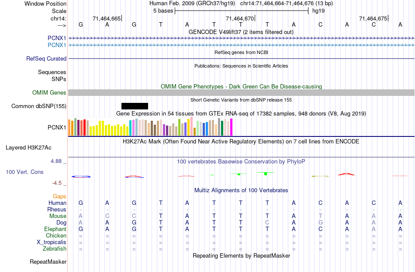Open the Common dbSNP(155) track label
This screenshot has width=415, height=272.
point(38,106)
